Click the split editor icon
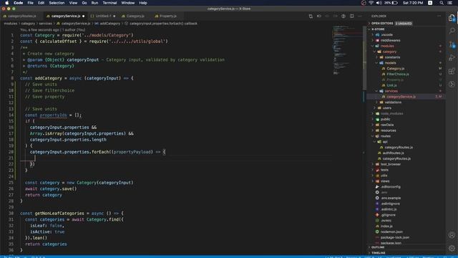The height and width of the screenshot is (258, 458). click(x=351, y=16)
